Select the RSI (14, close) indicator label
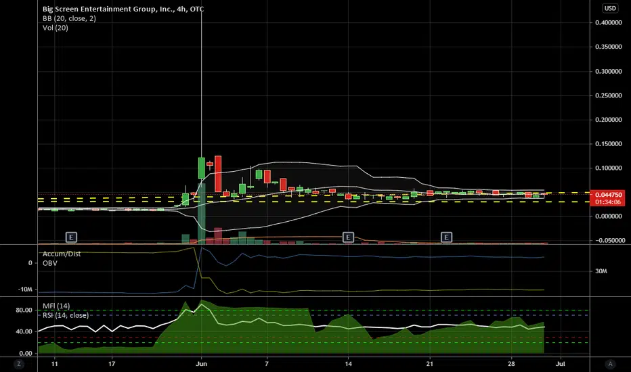The height and width of the screenshot is (372, 631). point(66,315)
